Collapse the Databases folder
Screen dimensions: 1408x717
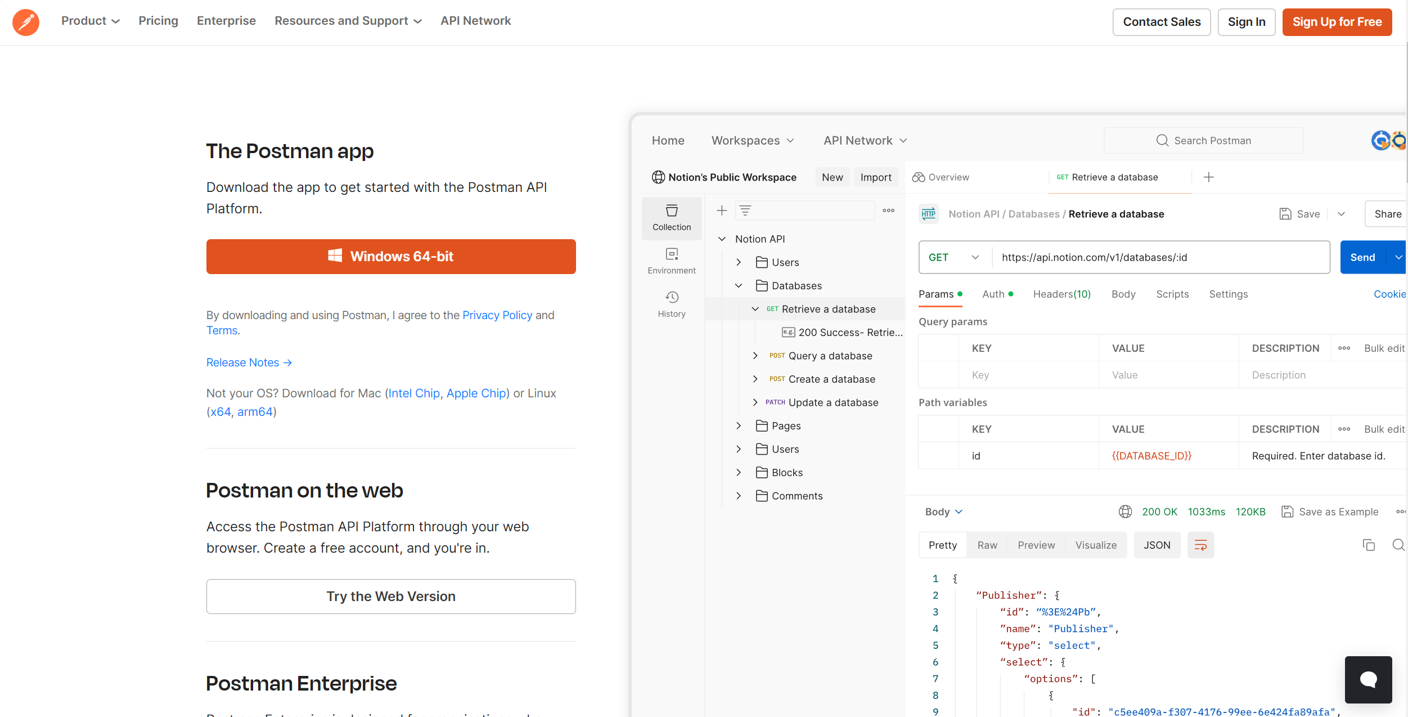(x=739, y=286)
